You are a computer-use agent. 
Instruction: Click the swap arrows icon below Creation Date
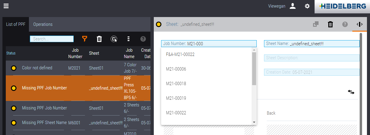tap(351, 92)
